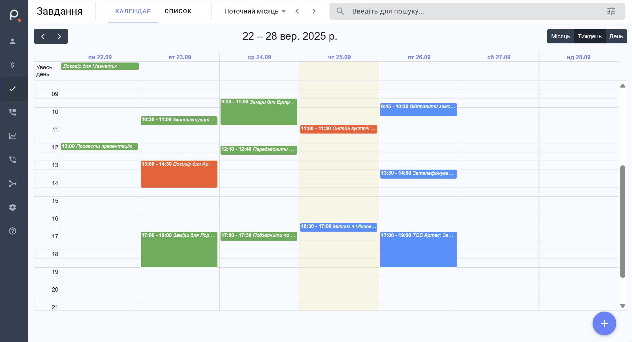Switch calendar to День view
The image size is (632, 342).
(616, 36)
